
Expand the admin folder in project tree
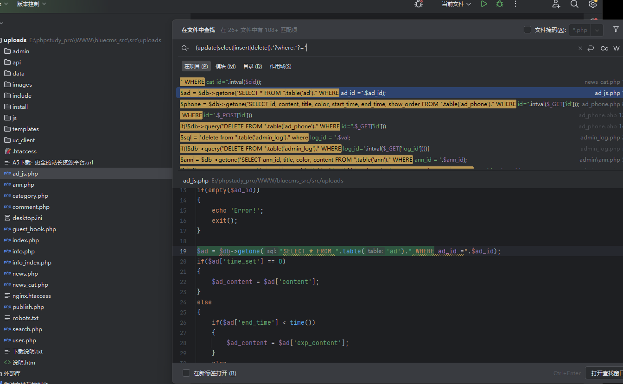21,51
